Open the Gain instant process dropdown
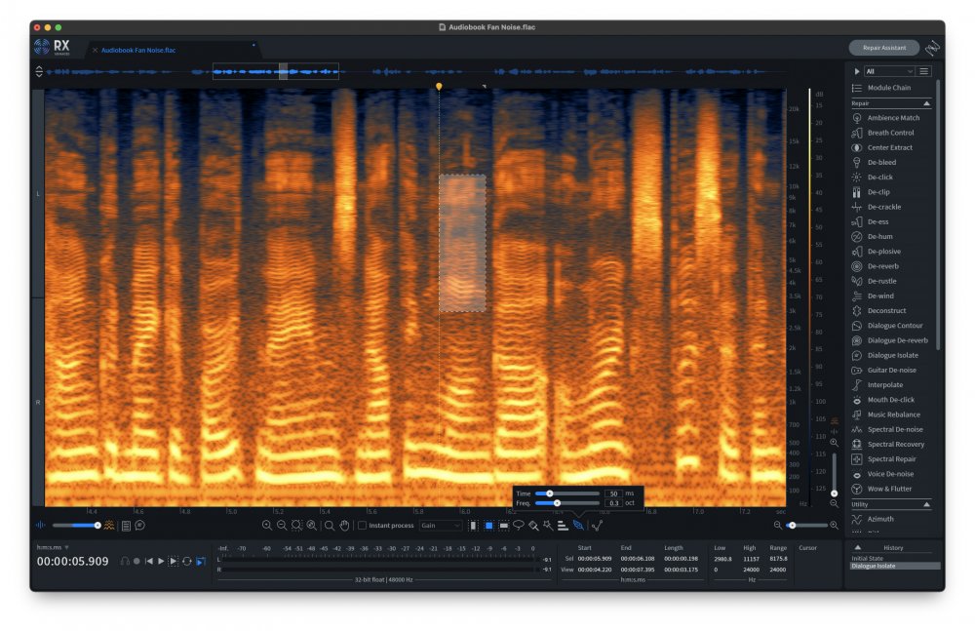The height and width of the screenshot is (631, 975). 441,526
